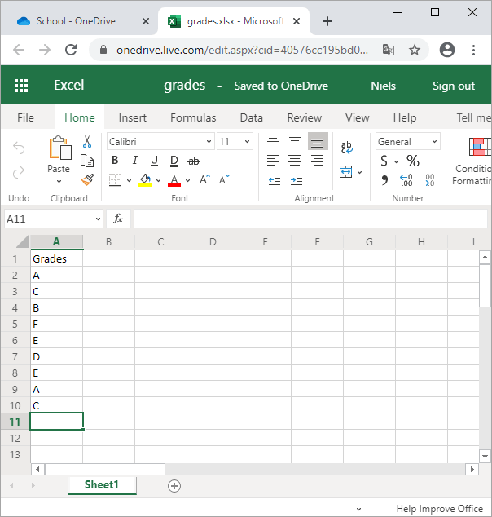Switch to the Formulas ribbon tab
The height and width of the screenshot is (517, 492).
click(x=193, y=117)
